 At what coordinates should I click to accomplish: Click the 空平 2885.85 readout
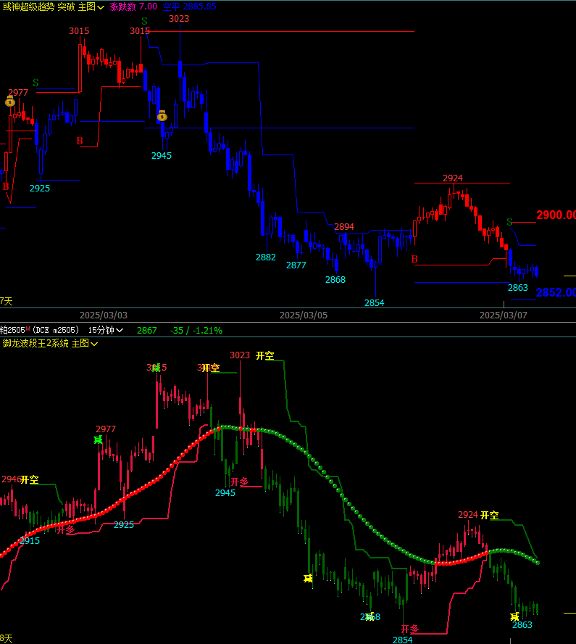click(189, 7)
